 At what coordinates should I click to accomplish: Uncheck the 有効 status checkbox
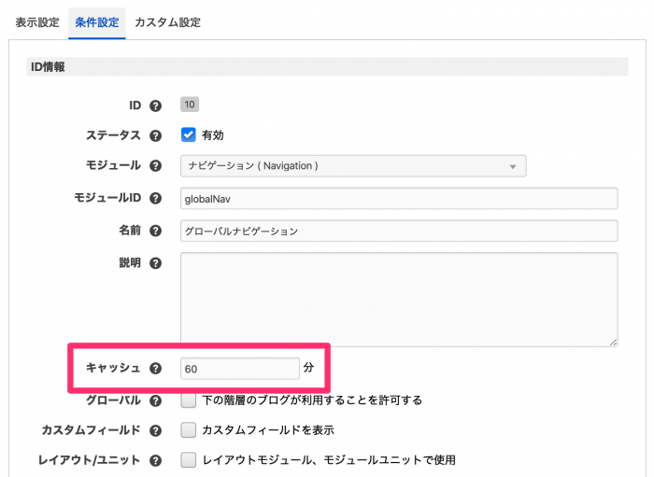pyautogui.click(x=188, y=135)
